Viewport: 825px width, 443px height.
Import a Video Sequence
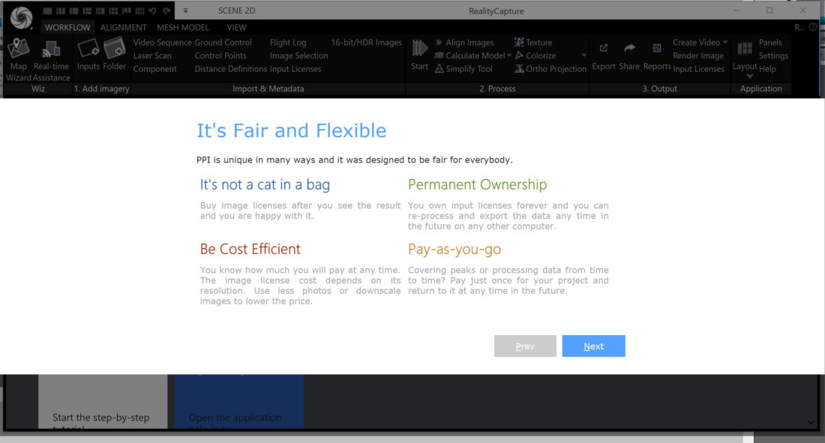tap(162, 43)
